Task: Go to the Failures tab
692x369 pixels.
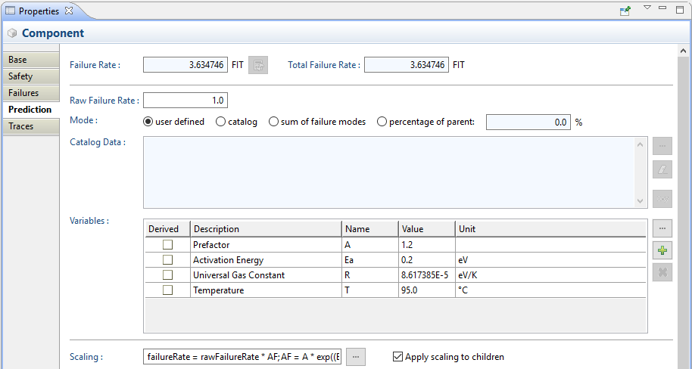Action: click(x=30, y=93)
